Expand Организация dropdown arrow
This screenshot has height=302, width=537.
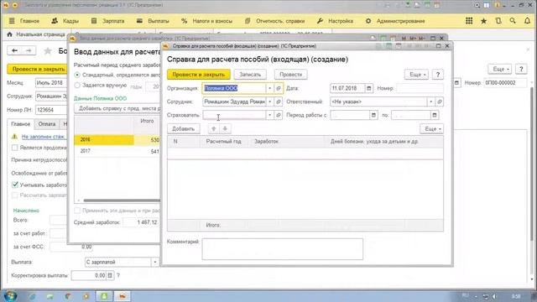pos(269,88)
